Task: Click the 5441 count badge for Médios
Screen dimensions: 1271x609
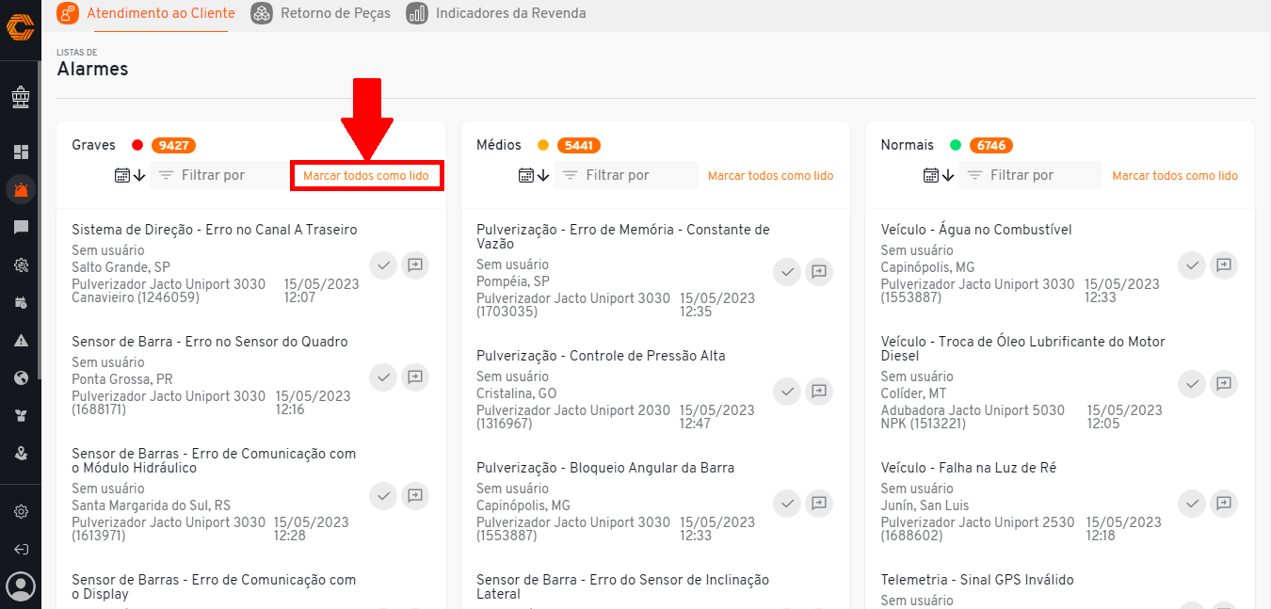Action: pos(578,146)
